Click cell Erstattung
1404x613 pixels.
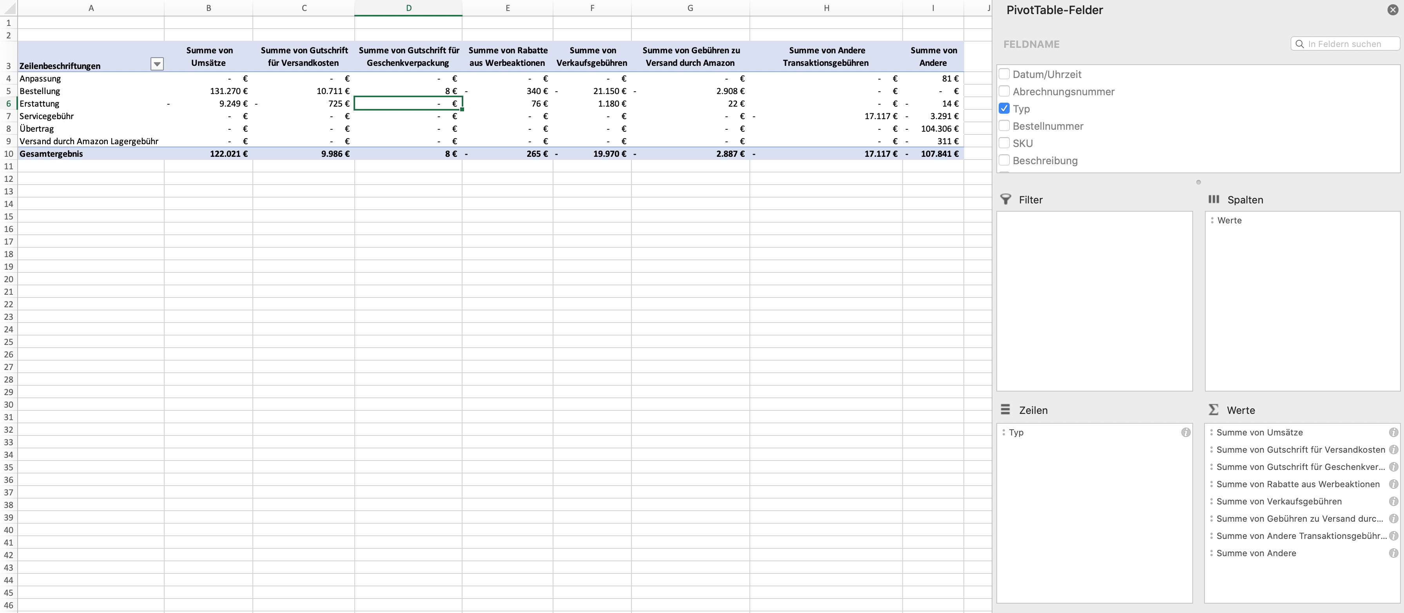coord(91,103)
